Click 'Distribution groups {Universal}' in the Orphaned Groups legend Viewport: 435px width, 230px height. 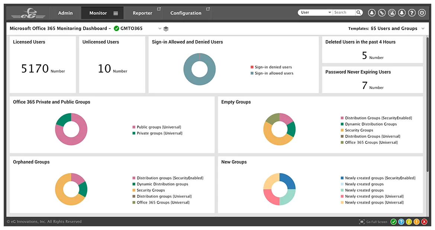pos(164,197)
